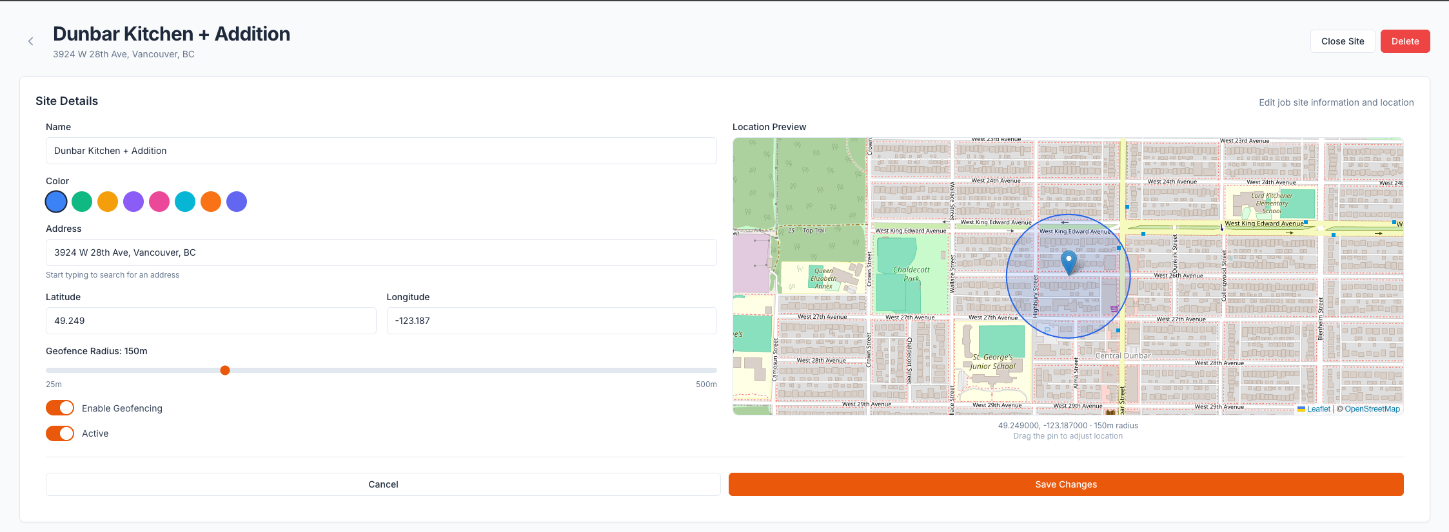Open the OpenStreetMap attribution link
The image size is (1449, 532).
pyautogui.click(x=1372, y=409)
